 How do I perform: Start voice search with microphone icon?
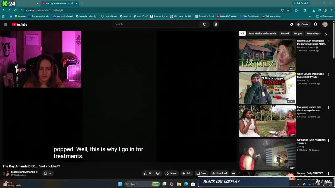tap(216, 24)
